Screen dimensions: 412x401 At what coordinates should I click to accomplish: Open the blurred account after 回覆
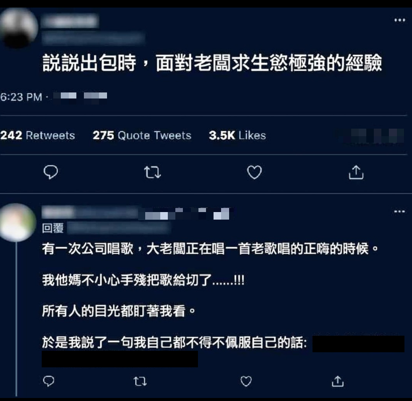point(119,228)
